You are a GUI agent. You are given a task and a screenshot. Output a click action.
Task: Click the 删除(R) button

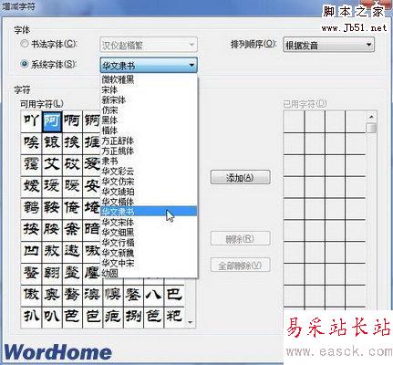pos(240,239)
